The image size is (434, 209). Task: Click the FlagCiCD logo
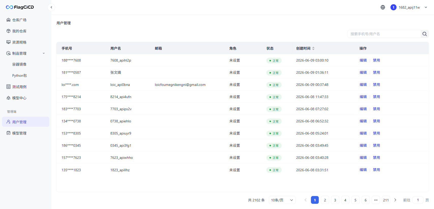coord(20,7)
